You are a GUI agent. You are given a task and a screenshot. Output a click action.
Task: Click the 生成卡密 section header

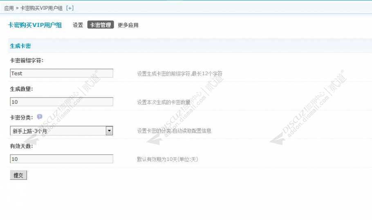click(20, 46)
